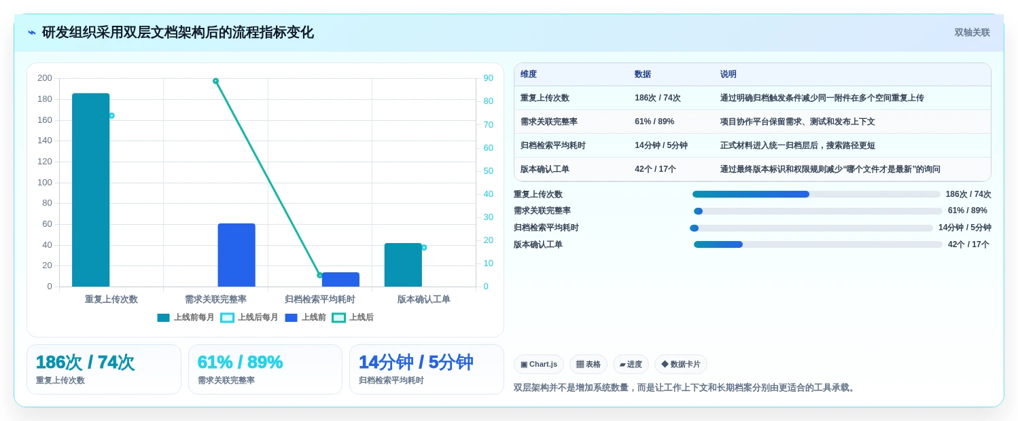
Task: Click the green line point at 归档检索平均耗时
Action: click(320, 275)
